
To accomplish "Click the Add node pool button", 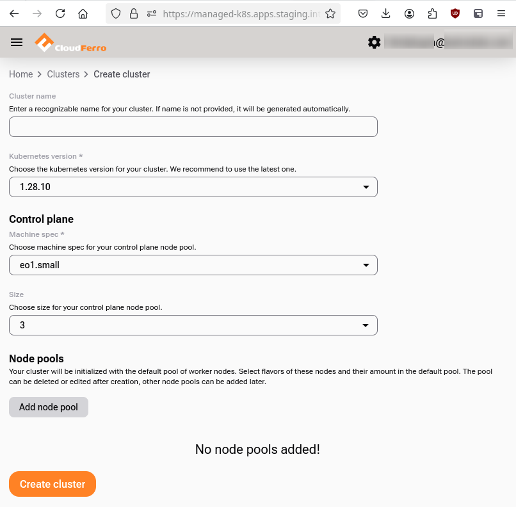I will [x=48, y=406].
